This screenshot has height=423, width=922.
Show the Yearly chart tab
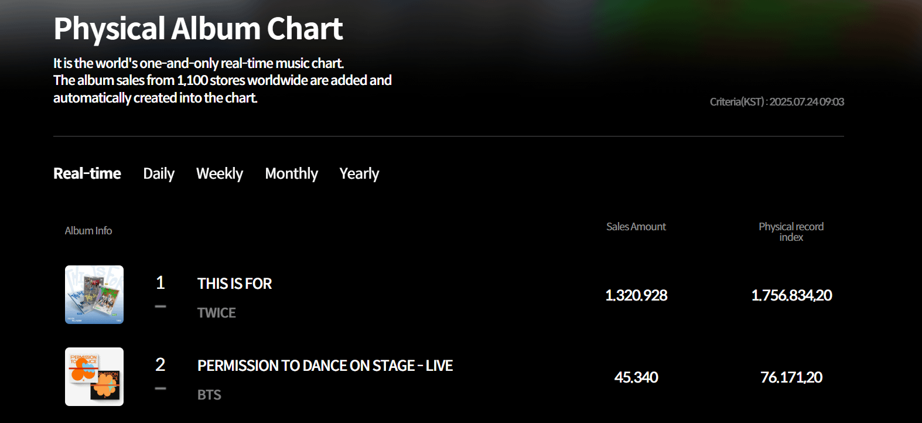pos(359,173)
